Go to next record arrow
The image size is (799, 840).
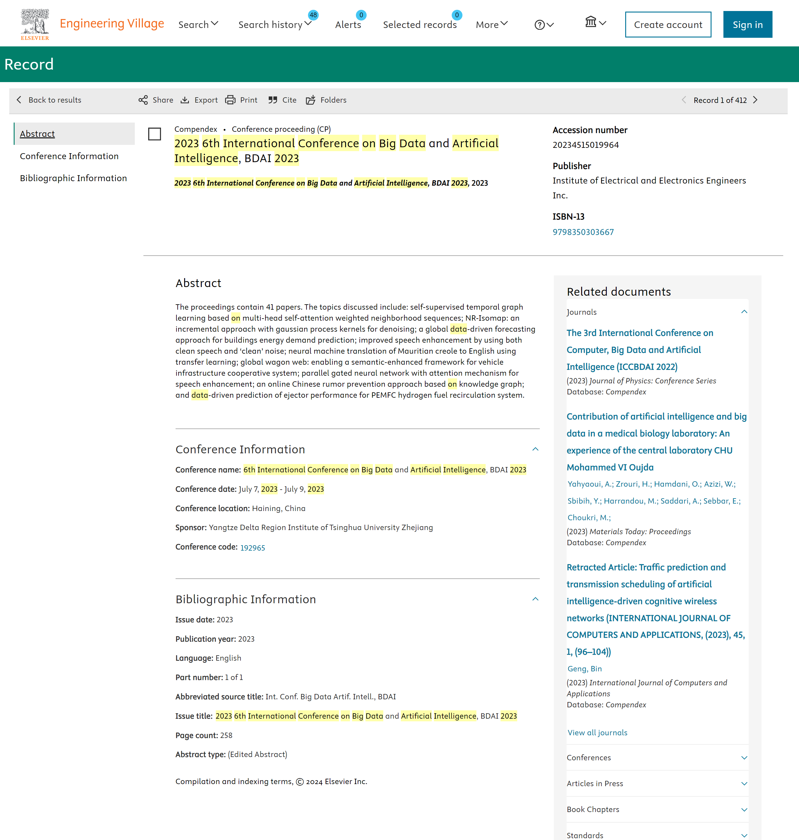point(755,100)
